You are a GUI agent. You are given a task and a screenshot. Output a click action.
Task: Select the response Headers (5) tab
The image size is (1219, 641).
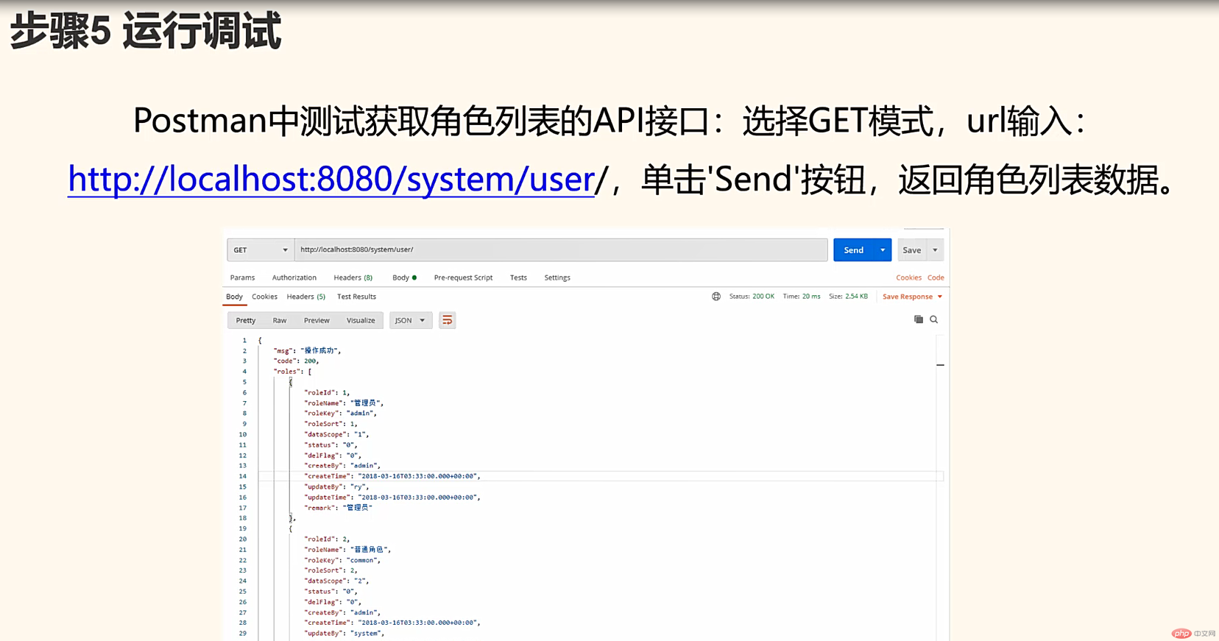tap(305, 297)
